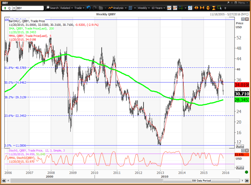Click the horizontal expand orange arrows icon
The height and width of the screenshot is (185, 251).
tap(196, 8)
